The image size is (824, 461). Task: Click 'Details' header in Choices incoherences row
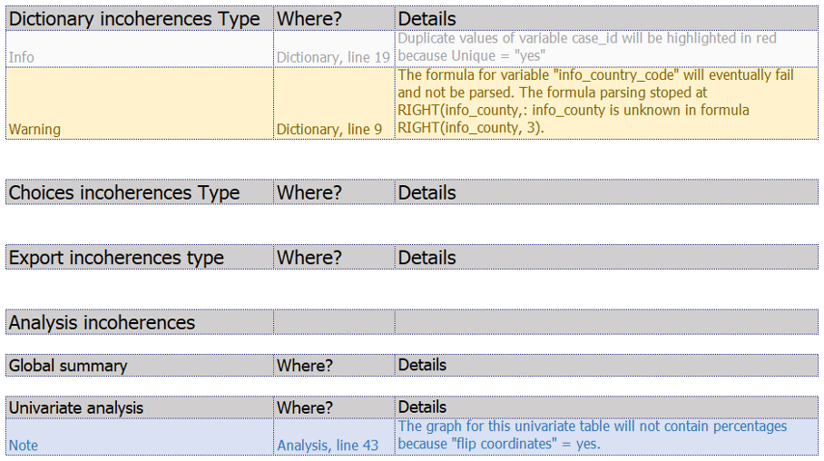(606, 192)
